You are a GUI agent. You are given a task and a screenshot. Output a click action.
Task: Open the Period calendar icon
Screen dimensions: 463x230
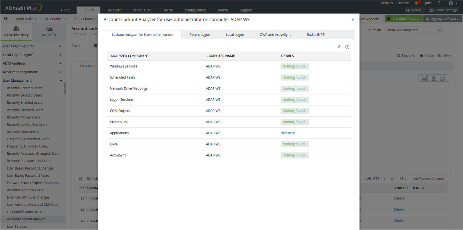pos(95,46)
